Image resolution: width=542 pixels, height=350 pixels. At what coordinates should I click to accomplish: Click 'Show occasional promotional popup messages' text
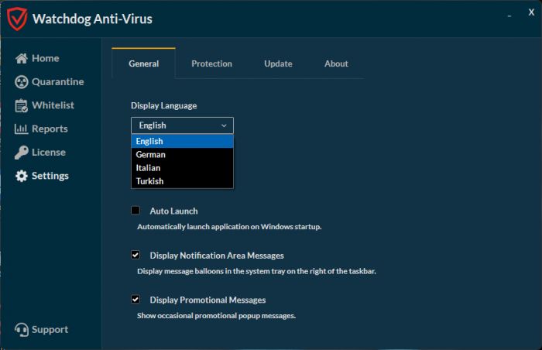coord(216,316)
